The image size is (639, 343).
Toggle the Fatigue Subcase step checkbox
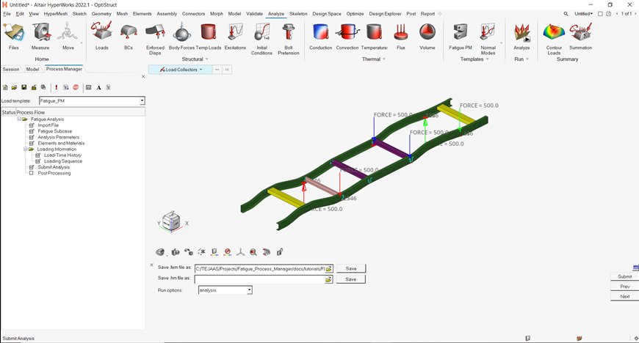(32, 131)
